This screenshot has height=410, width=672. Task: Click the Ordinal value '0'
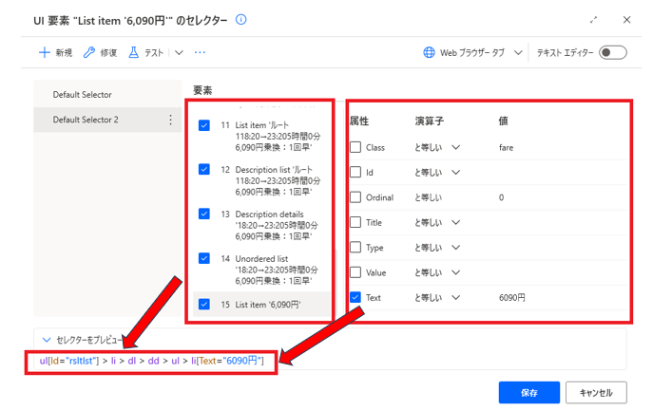coord(501,197)
